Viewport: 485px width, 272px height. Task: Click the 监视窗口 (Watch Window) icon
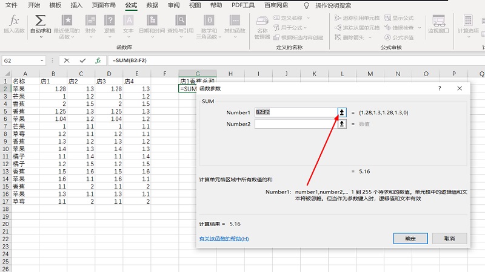click(x=438, y=24)
